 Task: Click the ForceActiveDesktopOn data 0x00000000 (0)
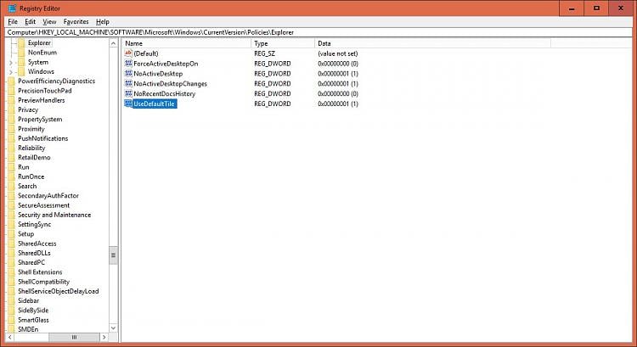(x=338, y=64)
